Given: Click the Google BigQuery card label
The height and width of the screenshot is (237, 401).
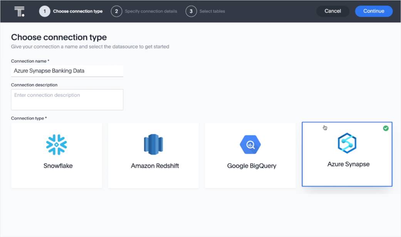Looking at the screenshot, I should [252, 166].
